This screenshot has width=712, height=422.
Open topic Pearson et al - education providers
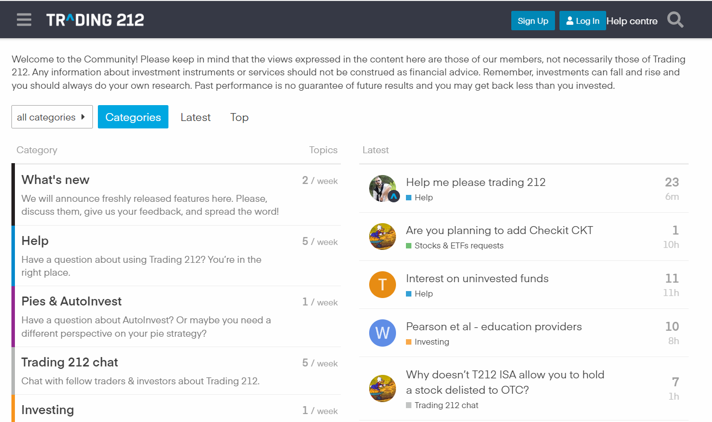494,326
